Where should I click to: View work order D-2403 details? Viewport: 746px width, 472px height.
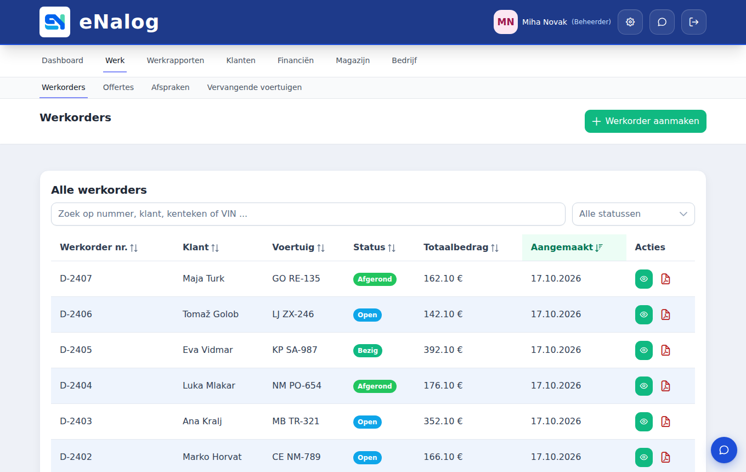(x=644, y=422)
